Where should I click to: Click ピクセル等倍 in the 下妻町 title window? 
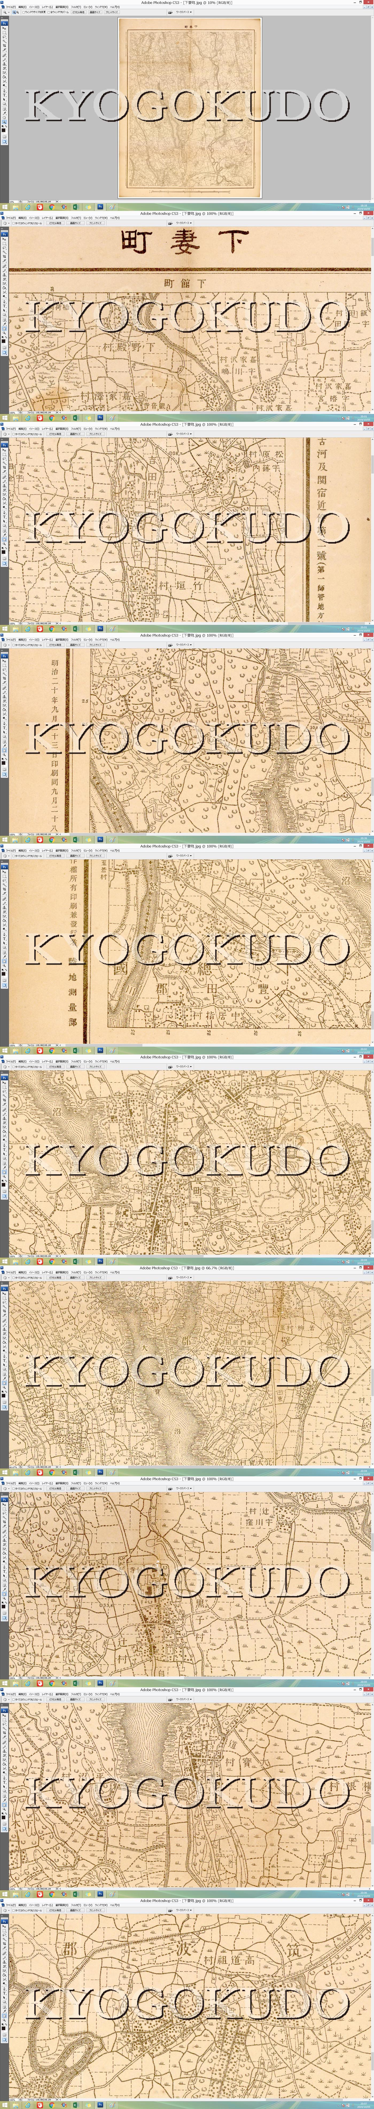point(55,223)
